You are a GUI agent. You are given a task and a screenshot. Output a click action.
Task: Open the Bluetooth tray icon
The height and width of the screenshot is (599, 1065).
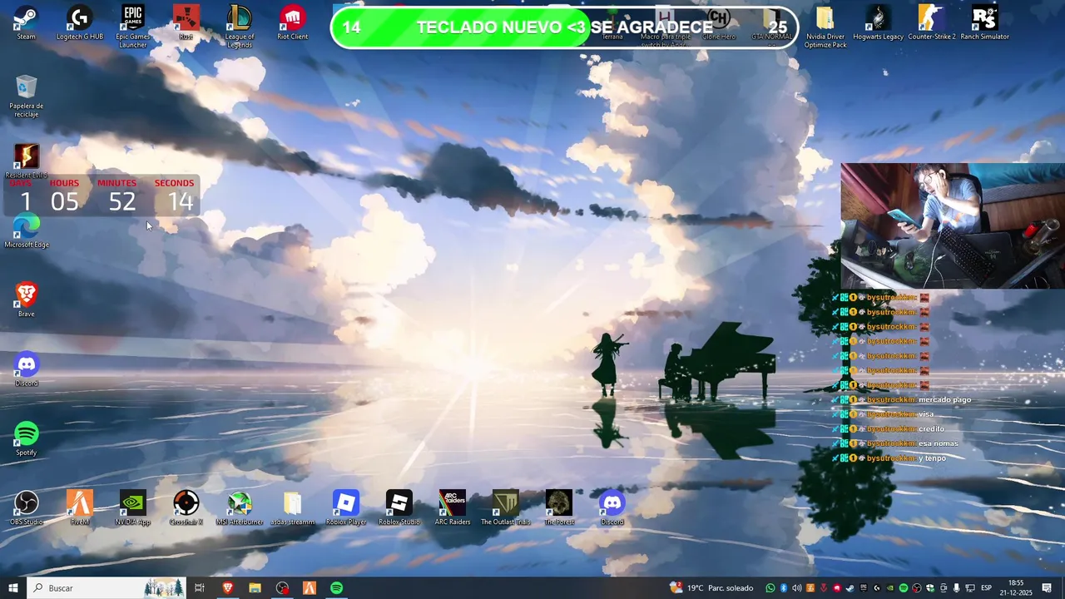pyautogui.click(x=783, y=588)
